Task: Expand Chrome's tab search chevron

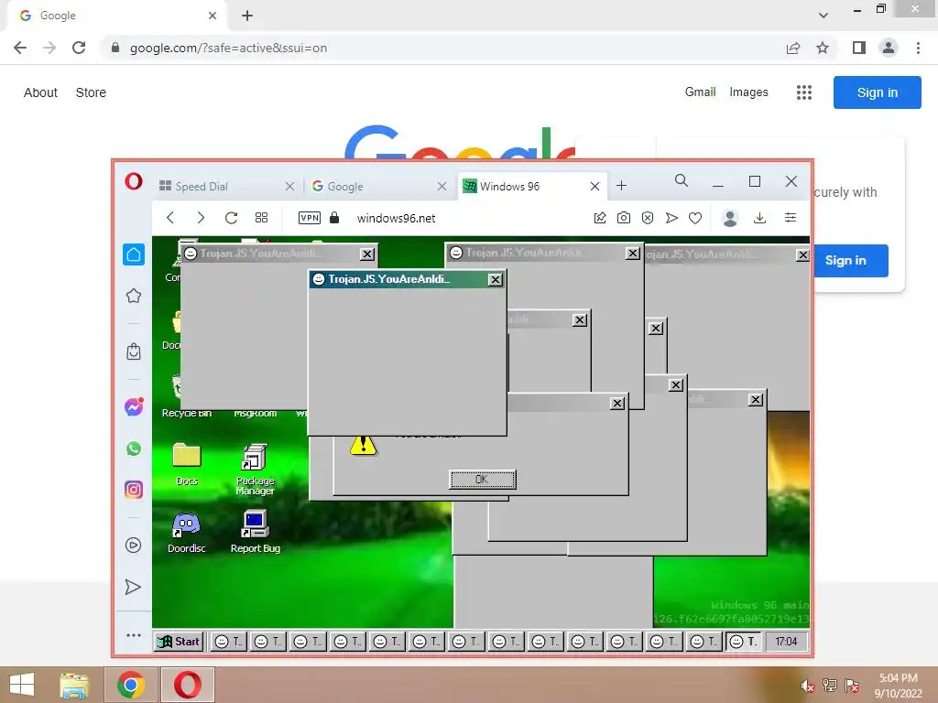Action: [x=823, y=16]
